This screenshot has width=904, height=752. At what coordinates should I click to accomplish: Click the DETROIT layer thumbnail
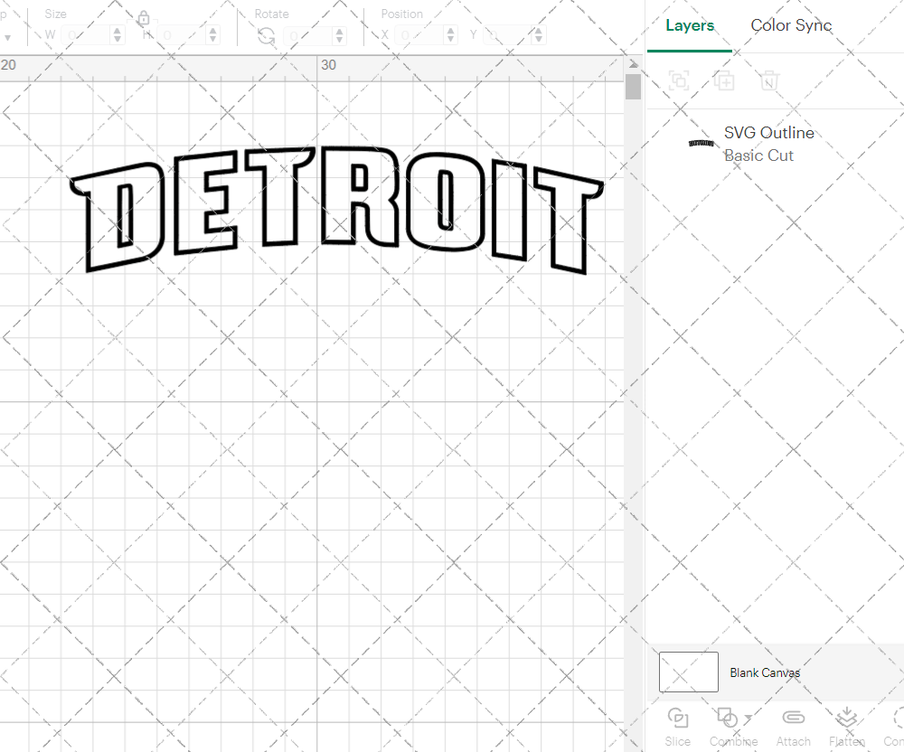coord(702,143)
